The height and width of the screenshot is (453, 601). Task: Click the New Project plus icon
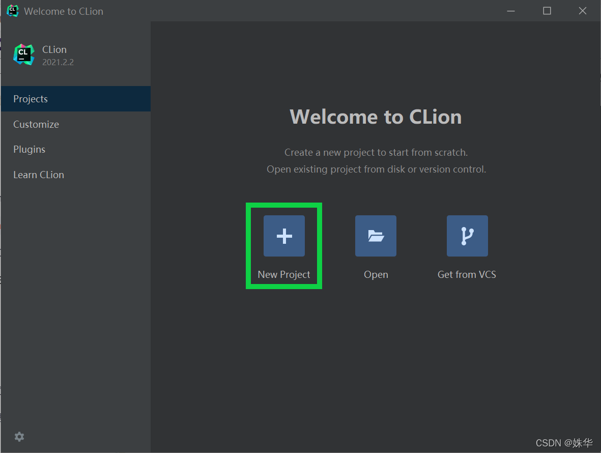284,236
